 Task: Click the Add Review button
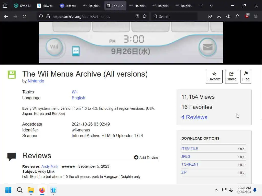tap(146, 157)
